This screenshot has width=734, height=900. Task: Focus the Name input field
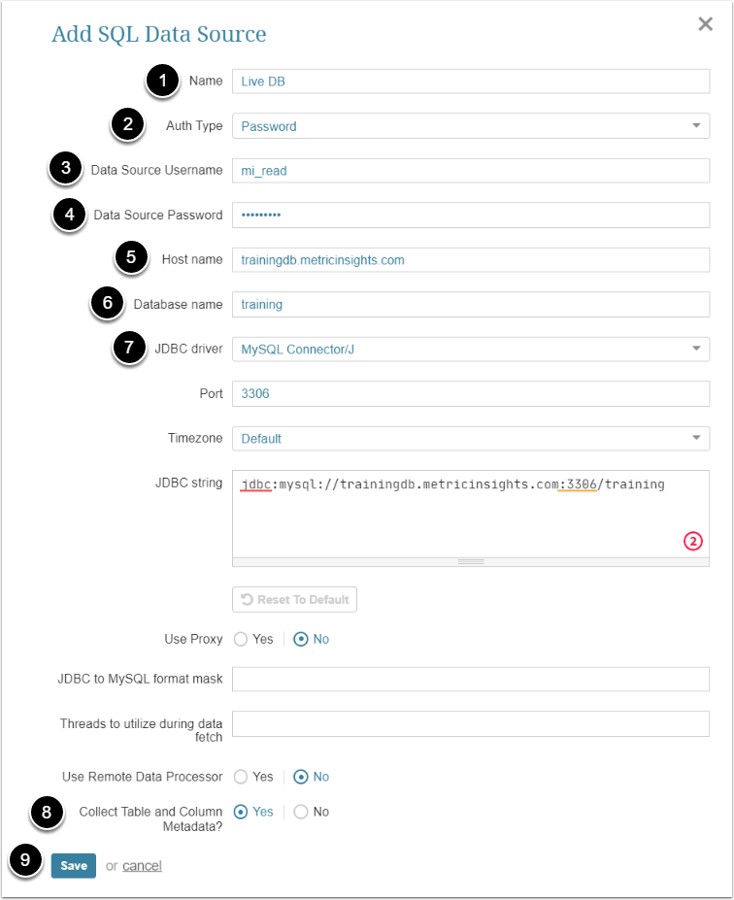471,82
